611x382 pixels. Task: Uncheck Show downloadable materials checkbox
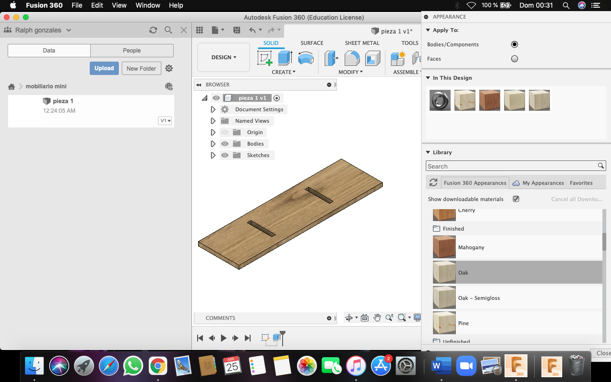(516, 199)
